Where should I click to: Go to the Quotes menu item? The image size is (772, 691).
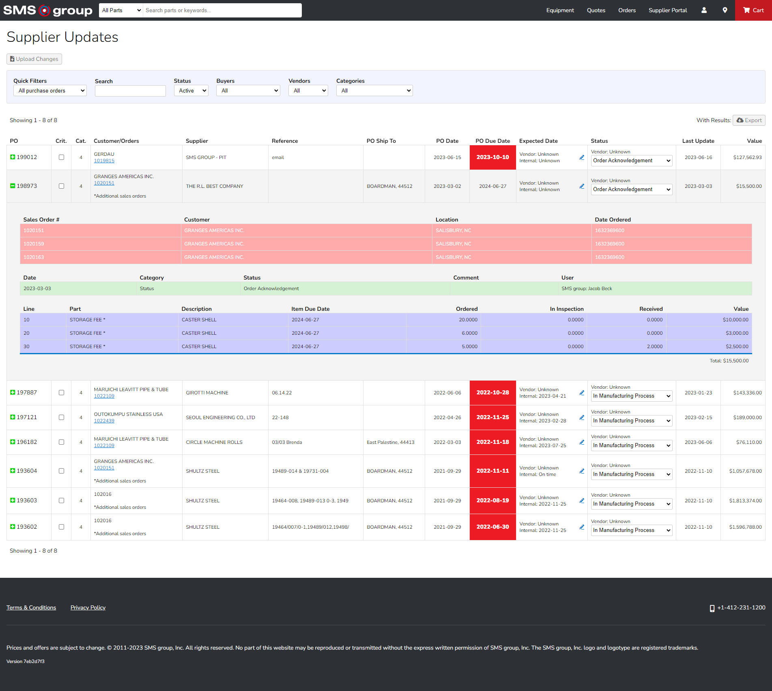point(596,10)
